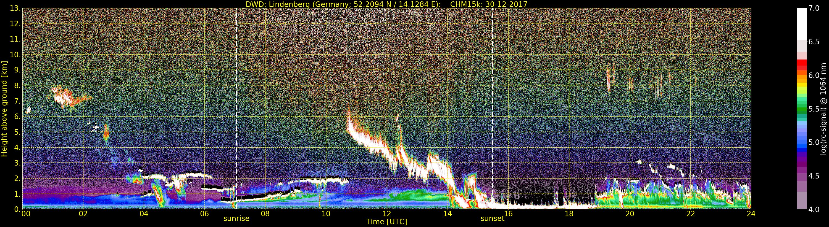Click the 'Height above ground [km]' axis label
Screen dimensions: 829x227
coord(4,109)
